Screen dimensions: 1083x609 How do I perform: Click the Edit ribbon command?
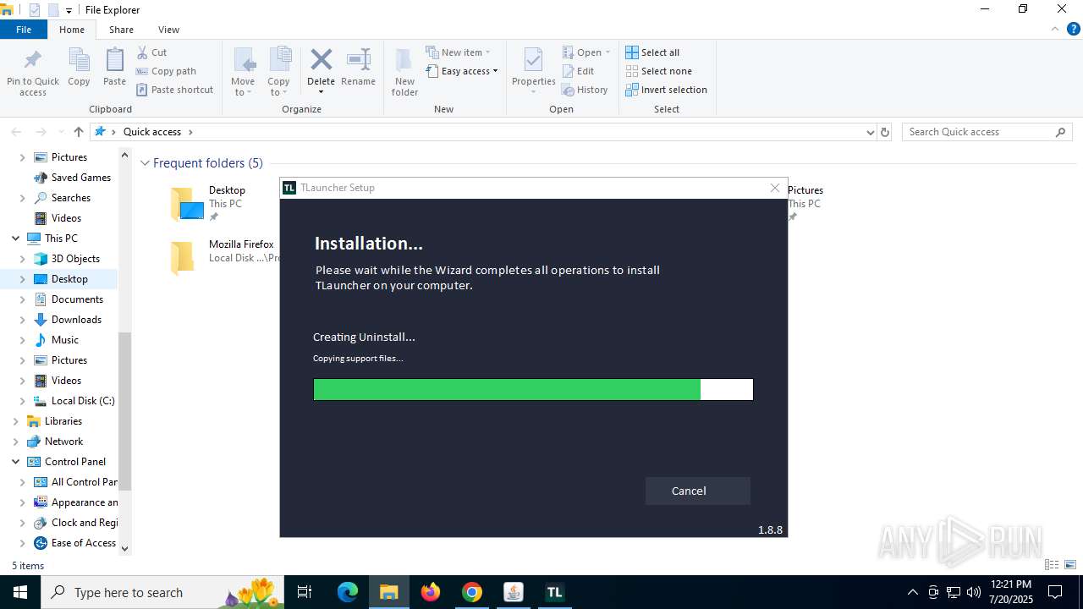point(579,71)
